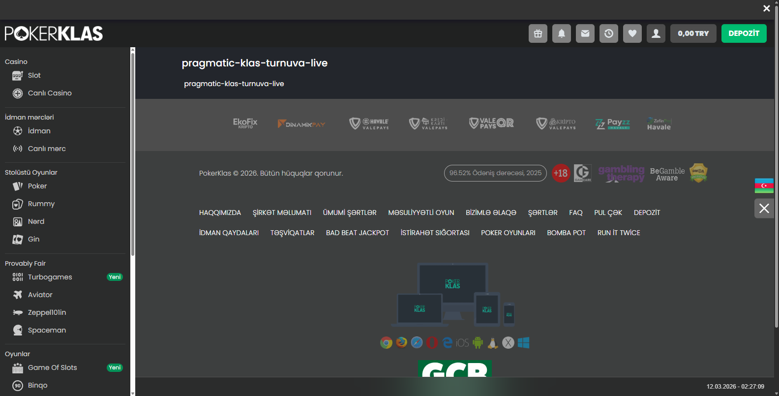The height and width of the screenshot is (396, 779).
Task: Click the Gambling Therapy logo
Action: [x=622, y=173]
